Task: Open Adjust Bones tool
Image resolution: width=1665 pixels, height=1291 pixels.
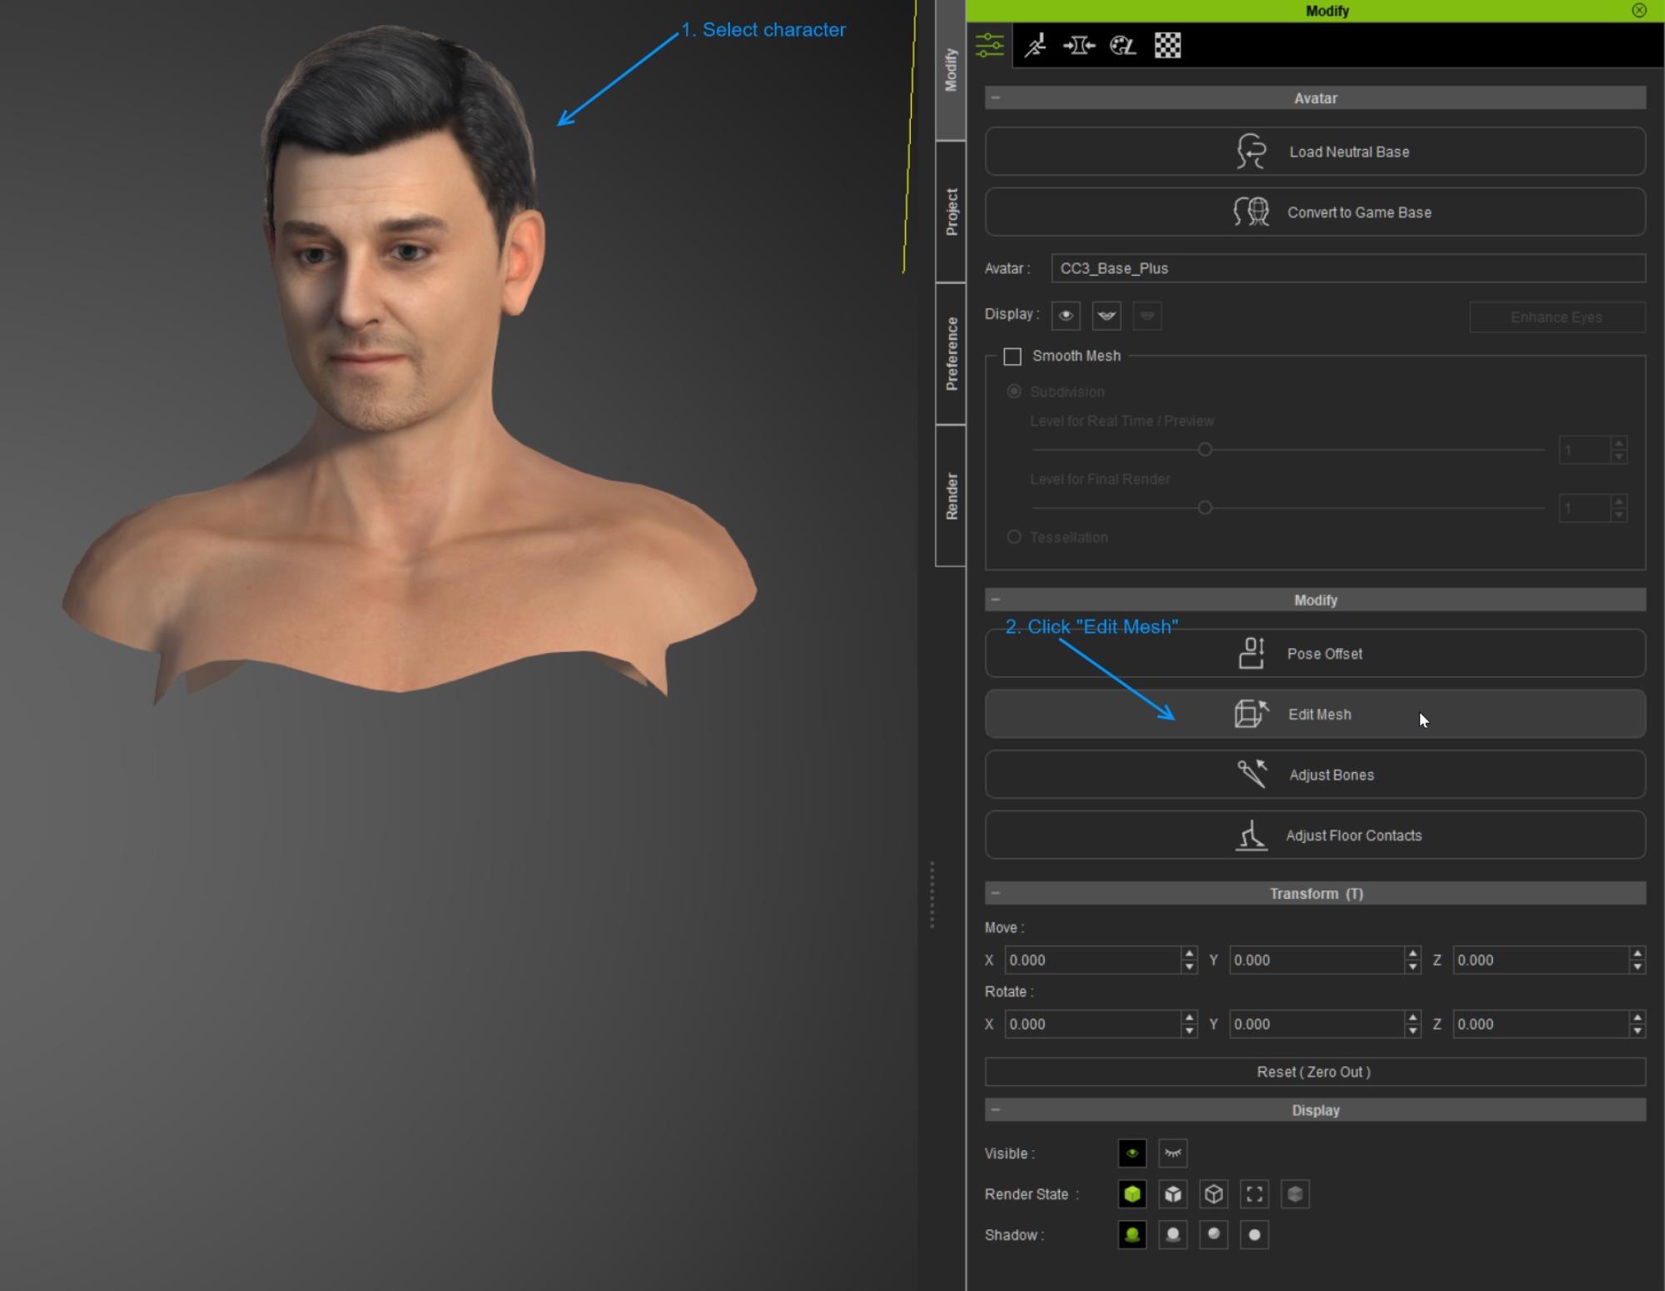Action: click(1315, 775)
